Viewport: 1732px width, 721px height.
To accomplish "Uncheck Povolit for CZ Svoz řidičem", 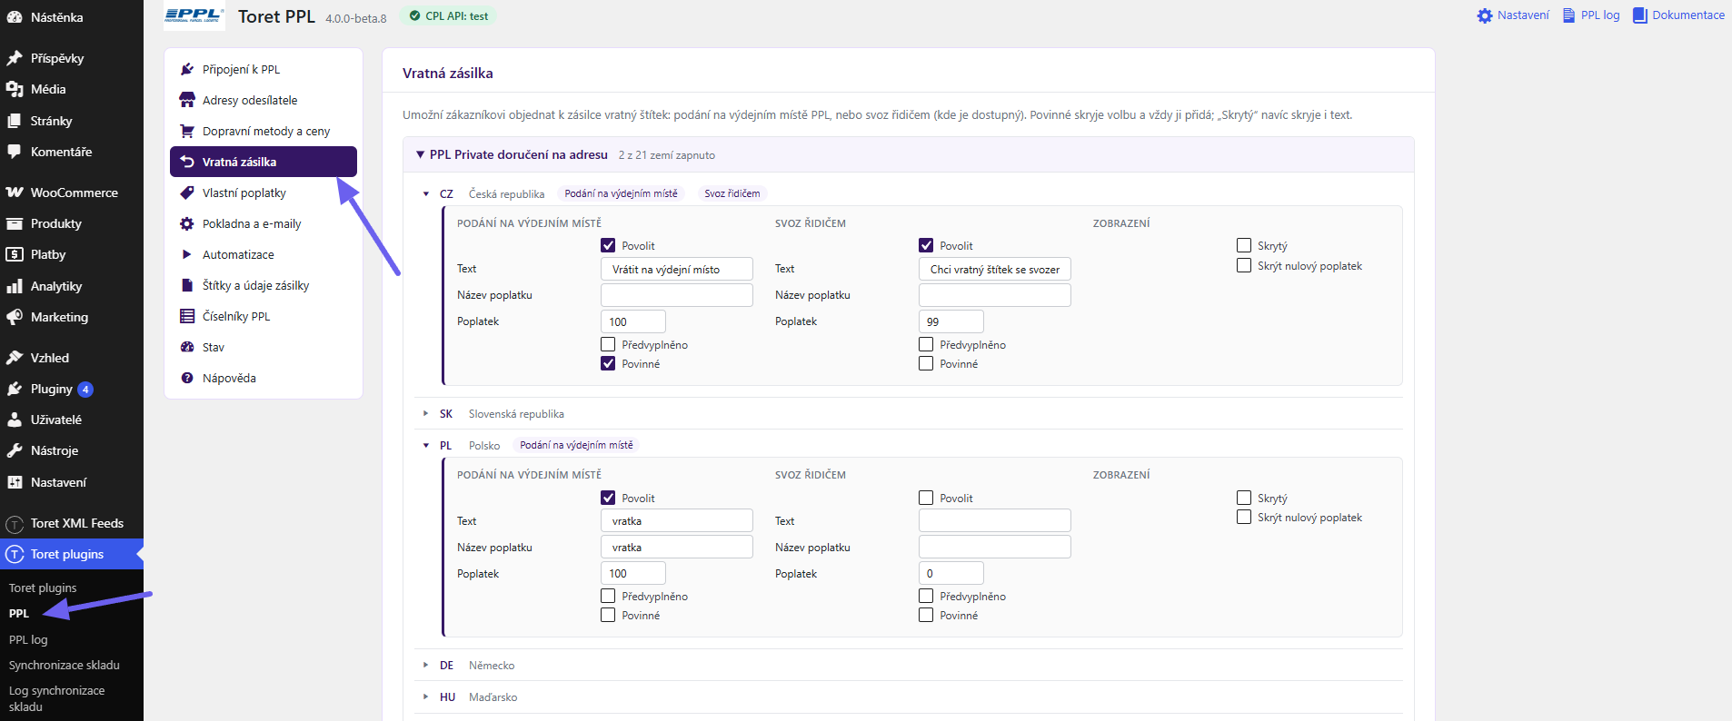I will (926, 245).
